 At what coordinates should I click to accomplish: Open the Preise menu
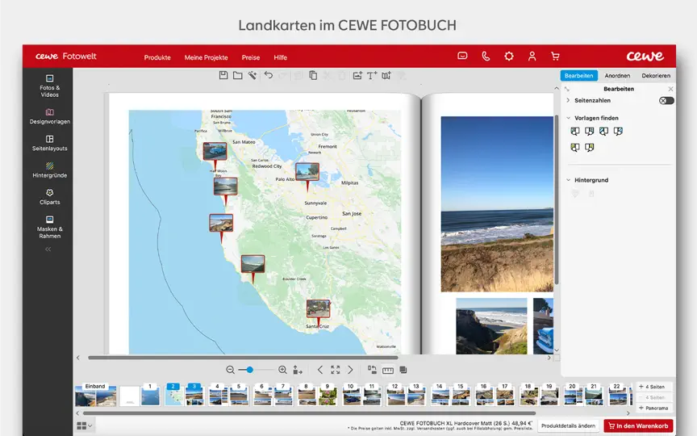point(251,57)
